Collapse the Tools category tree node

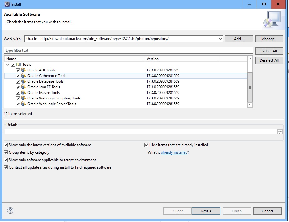tap(7, 65)
